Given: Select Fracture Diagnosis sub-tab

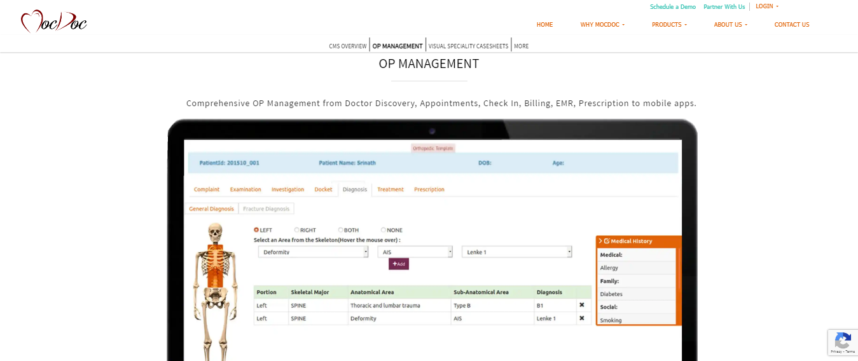Looking at the screenshot, I should (266, 208).
